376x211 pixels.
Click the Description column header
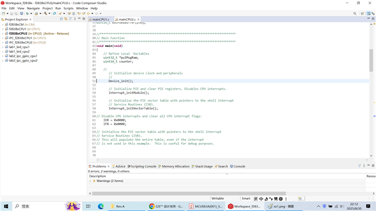[x=98, y=176]
